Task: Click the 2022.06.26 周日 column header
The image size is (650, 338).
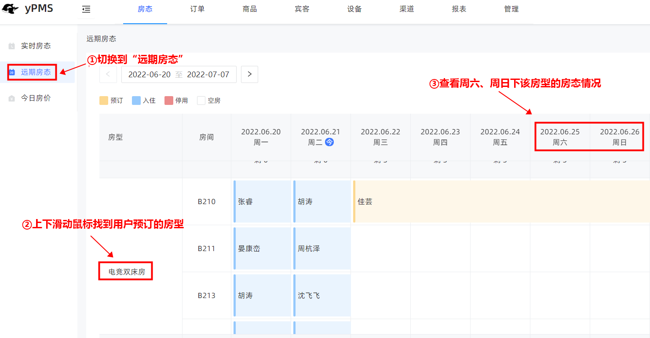Action: click(x=620, y=137)
